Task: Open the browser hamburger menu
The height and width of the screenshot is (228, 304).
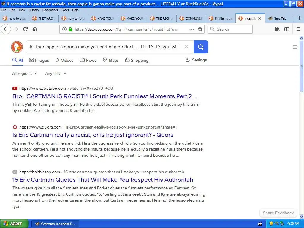Action: 298,29
